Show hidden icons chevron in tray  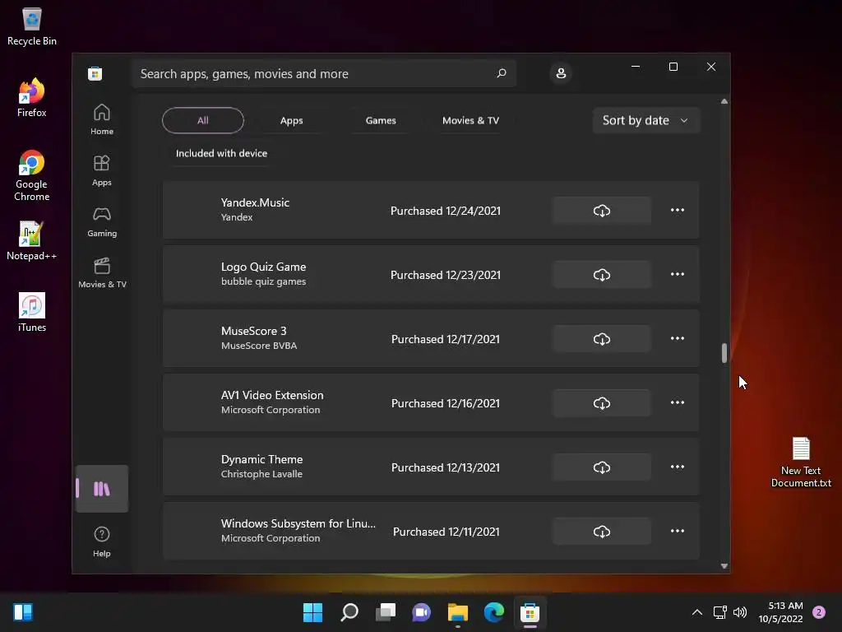pos(697,612)
